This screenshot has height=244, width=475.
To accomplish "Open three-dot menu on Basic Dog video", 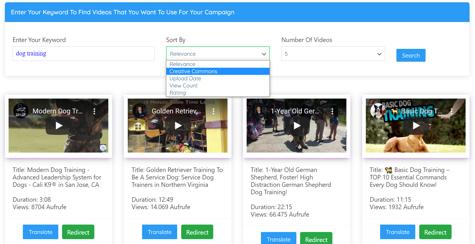I will 452,111.
